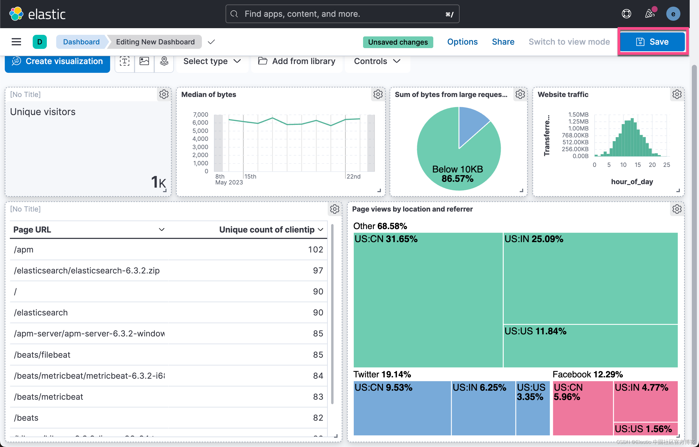699x447 pixels.
Task: Open the help menu lifebuoy icon
Action: tap(626, 14)
